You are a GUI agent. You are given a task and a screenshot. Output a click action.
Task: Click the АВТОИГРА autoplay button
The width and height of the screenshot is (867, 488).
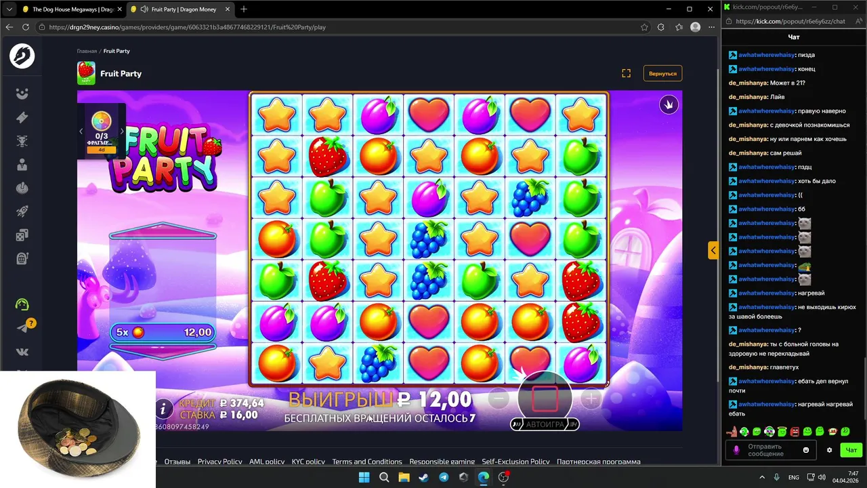click(545, 424)
